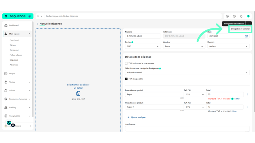Click the Devise info icon

132,42
